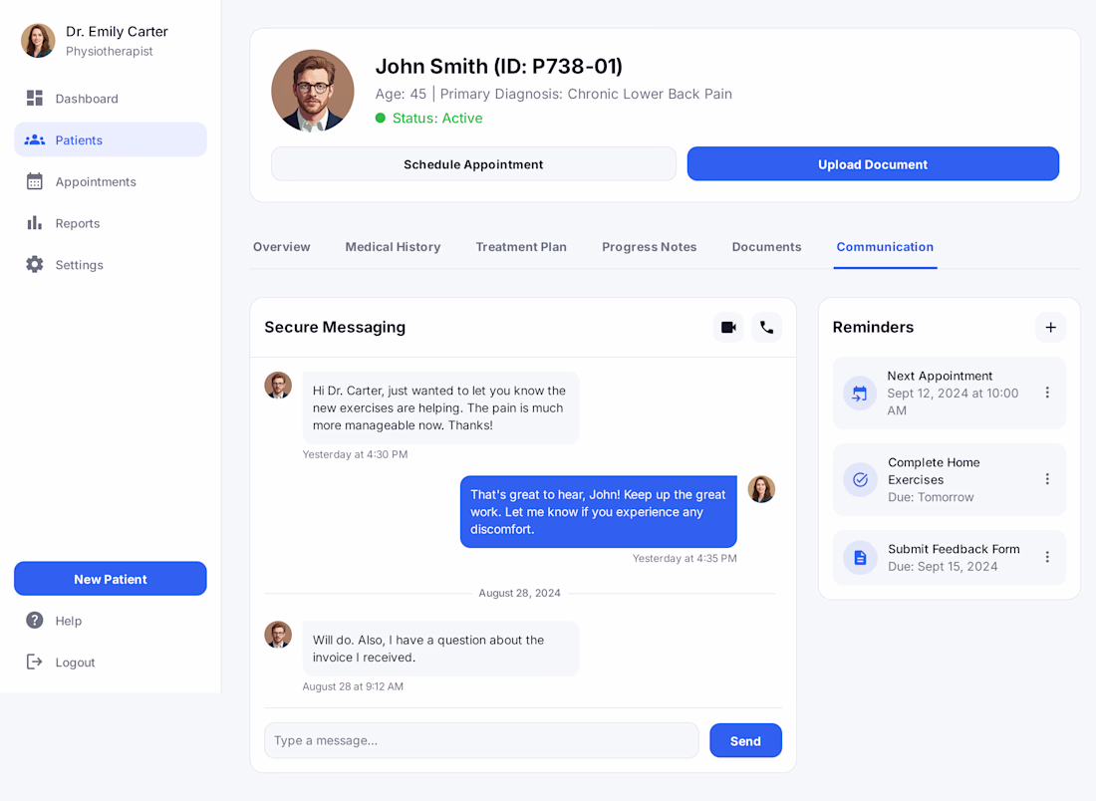Click the Reminders panel heading

(873, 327)
